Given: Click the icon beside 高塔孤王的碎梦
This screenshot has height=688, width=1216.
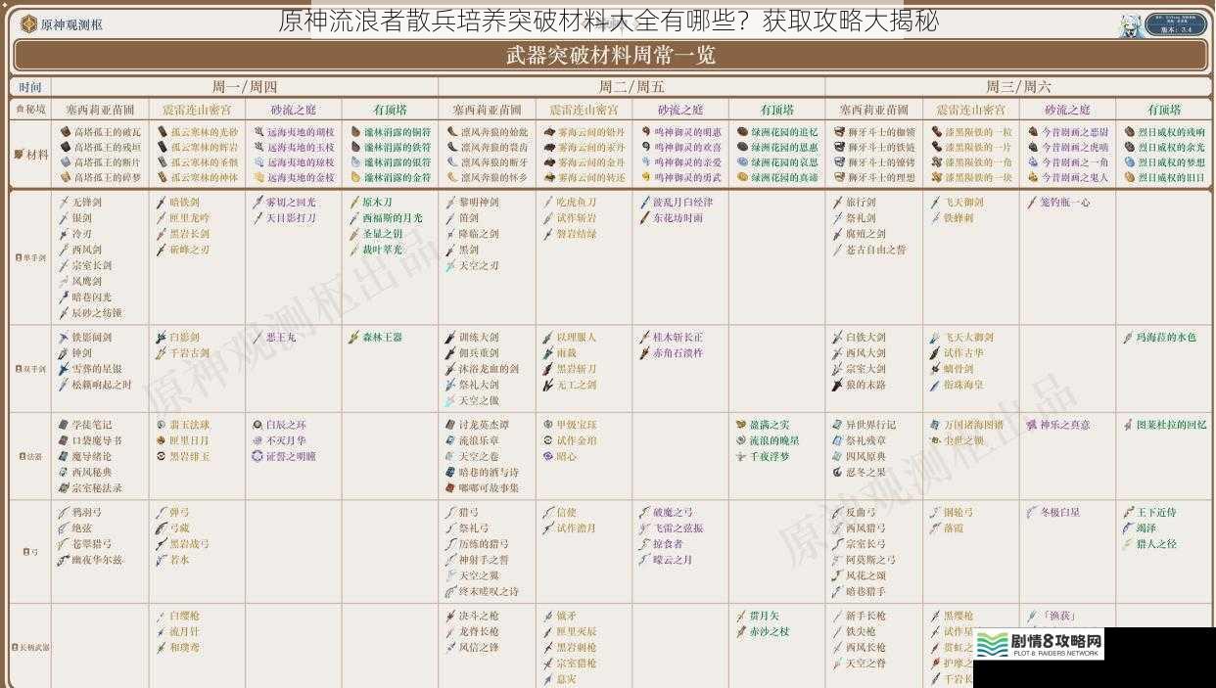Looking at the screenshot, I should (x=66, y=178).
